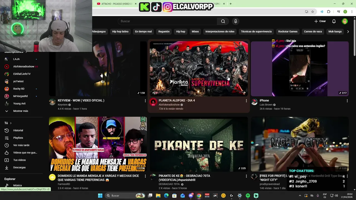The width and height of the screenshot is (356, 200).
Task: Click the FarmeoRD channel avatar
Action: 52,177
